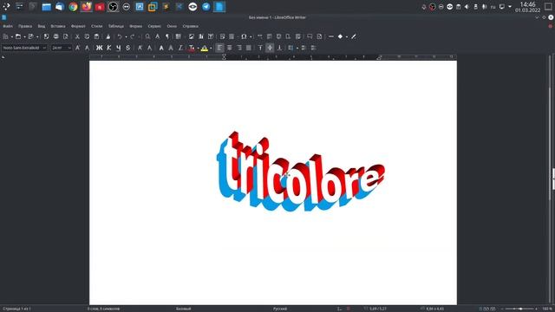Toggle underline Ч formatting
This screenshot has width=555, height=312.
(x=119, y=48)
